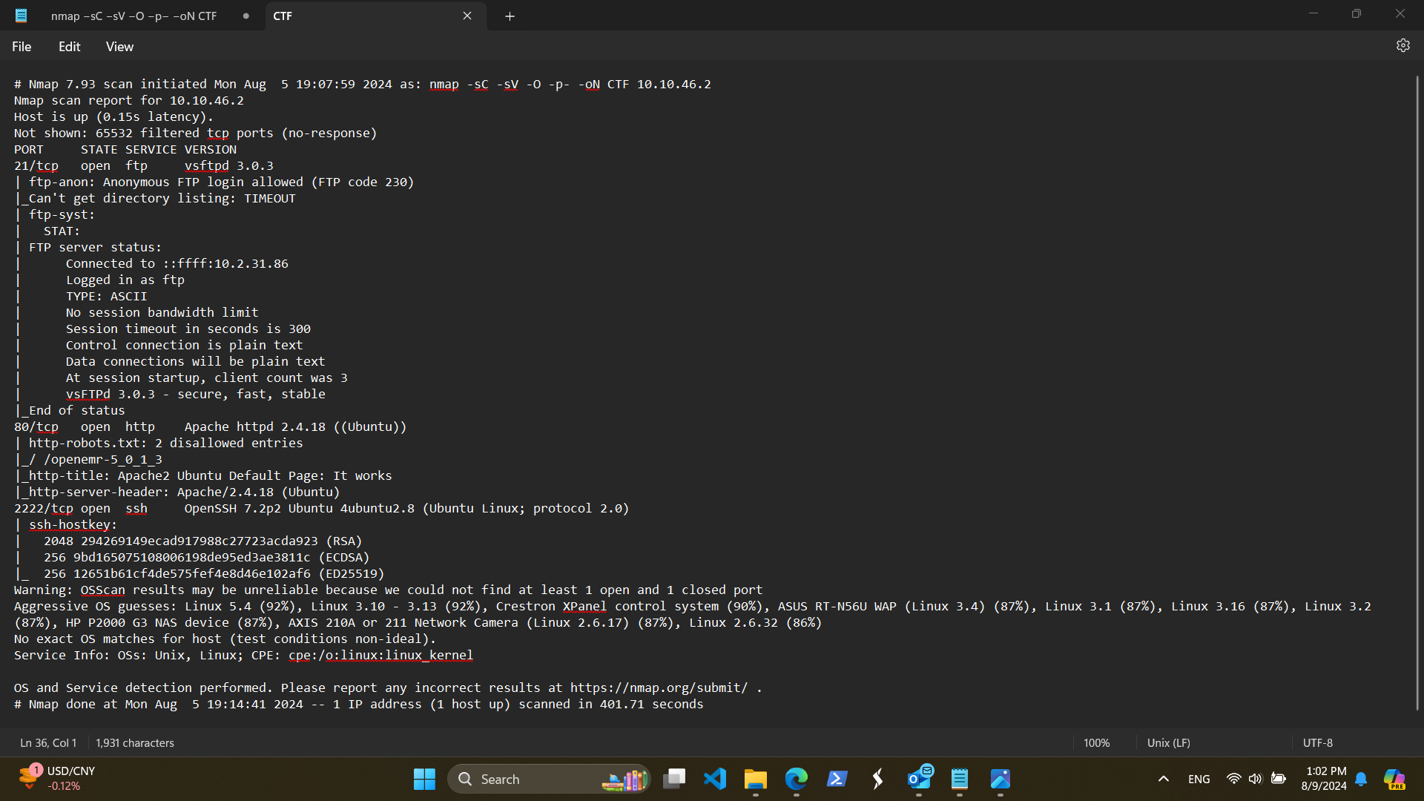Open the lightning-bolt app on the taskbar
This screenshot has height=801, width=1424.
tap(878, 779)
